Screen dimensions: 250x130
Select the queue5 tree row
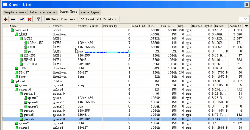pos(126,115)
